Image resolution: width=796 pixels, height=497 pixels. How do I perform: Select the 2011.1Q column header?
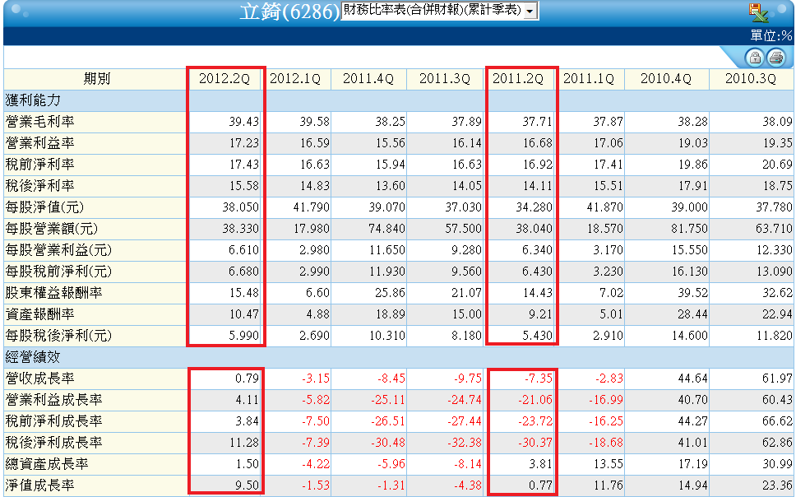[x=589, y=79]
